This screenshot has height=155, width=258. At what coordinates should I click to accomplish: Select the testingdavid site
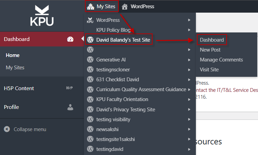(x=110, y=149)
